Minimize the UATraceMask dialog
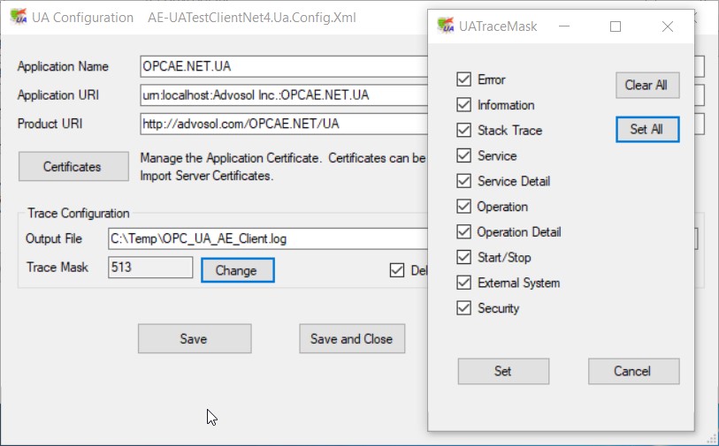Image resolution: width=719 pixels, height=446 pixels. [566, 26]
